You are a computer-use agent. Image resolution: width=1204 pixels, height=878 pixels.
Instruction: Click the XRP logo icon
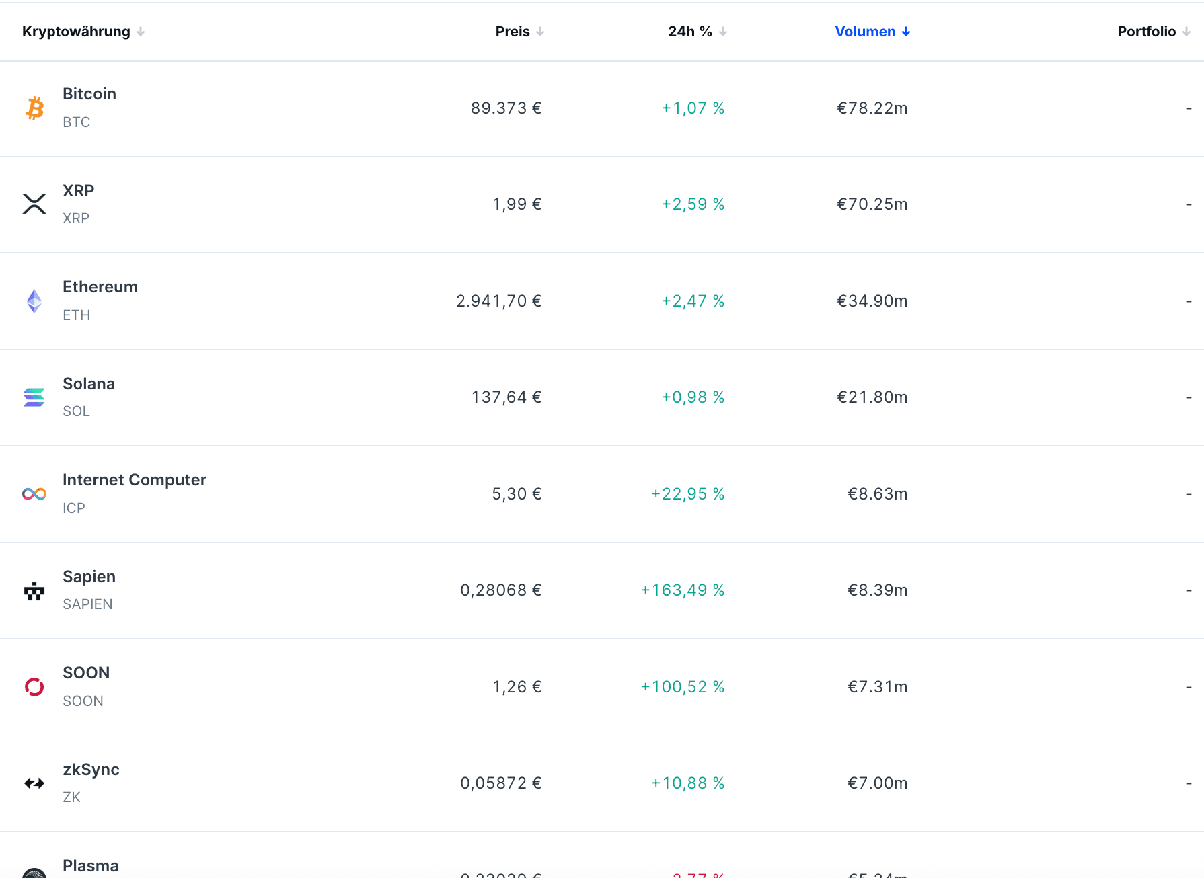point(34,204)
